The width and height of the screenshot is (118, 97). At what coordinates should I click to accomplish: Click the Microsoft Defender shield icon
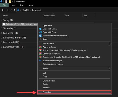[x=40, y=36]
